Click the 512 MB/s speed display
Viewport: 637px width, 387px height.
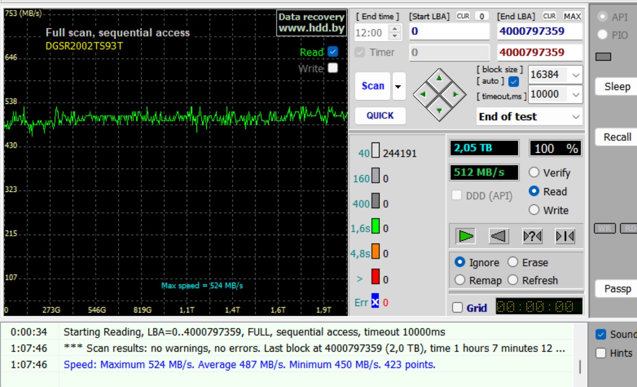[484, 173]
